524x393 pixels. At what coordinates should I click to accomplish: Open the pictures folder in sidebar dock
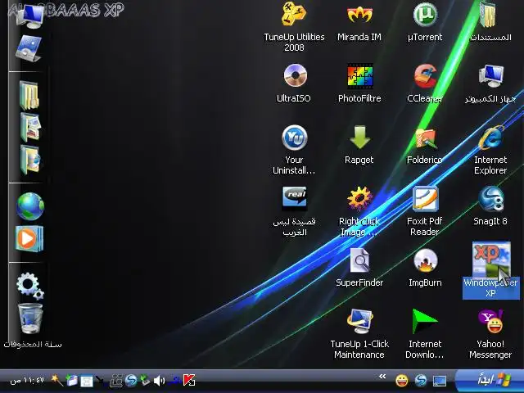(x=30, y=127)
